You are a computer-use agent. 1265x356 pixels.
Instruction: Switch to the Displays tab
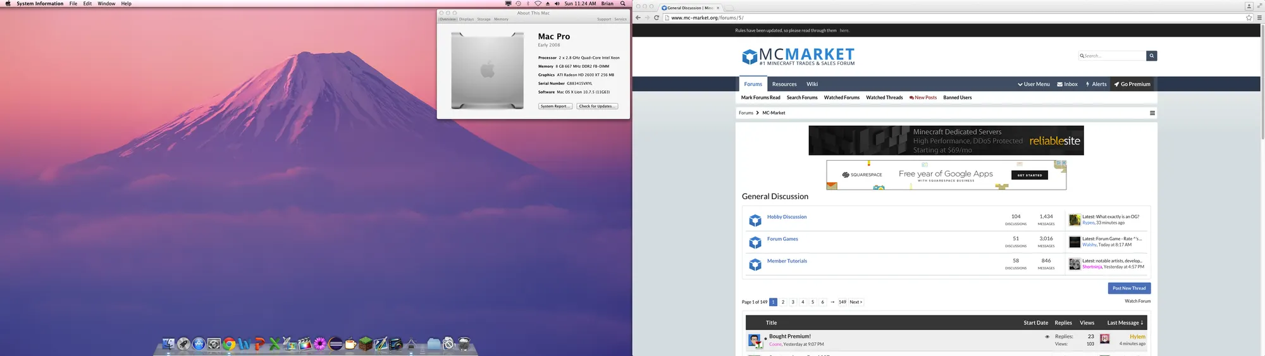466,19
